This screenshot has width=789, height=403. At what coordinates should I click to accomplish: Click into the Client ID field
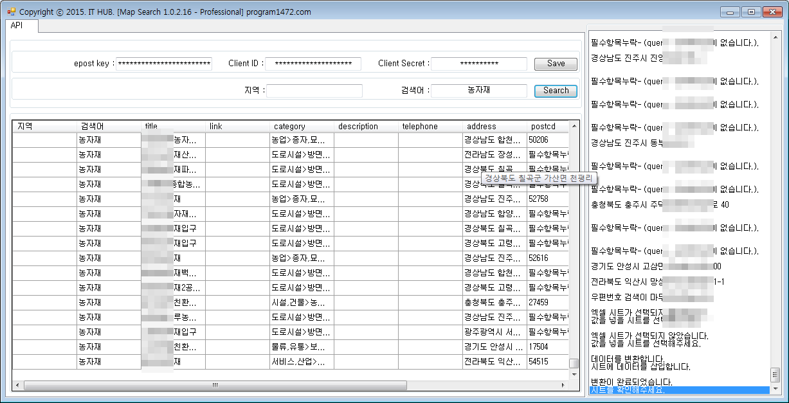313,64
